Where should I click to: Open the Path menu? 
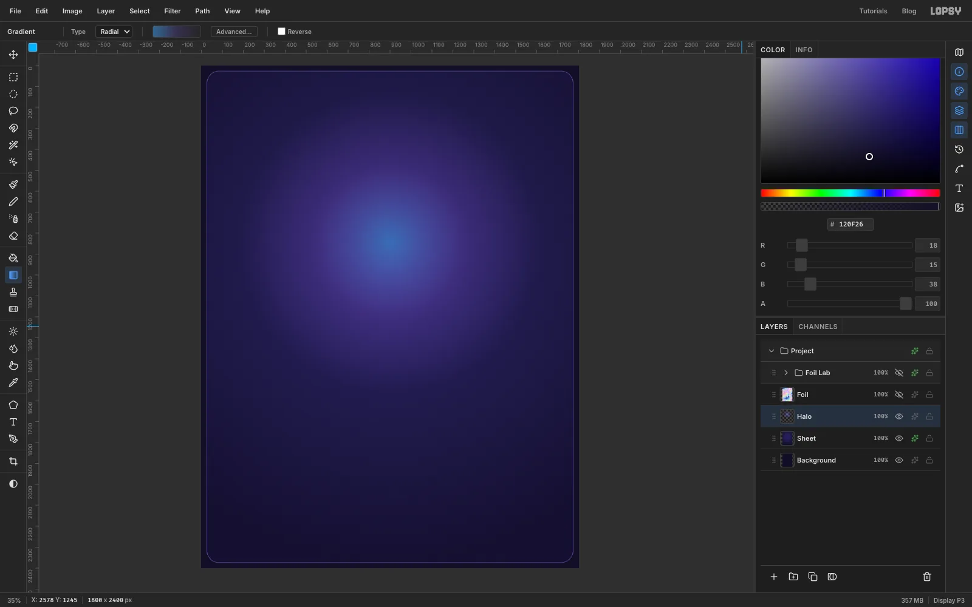[x=202, y=11]
